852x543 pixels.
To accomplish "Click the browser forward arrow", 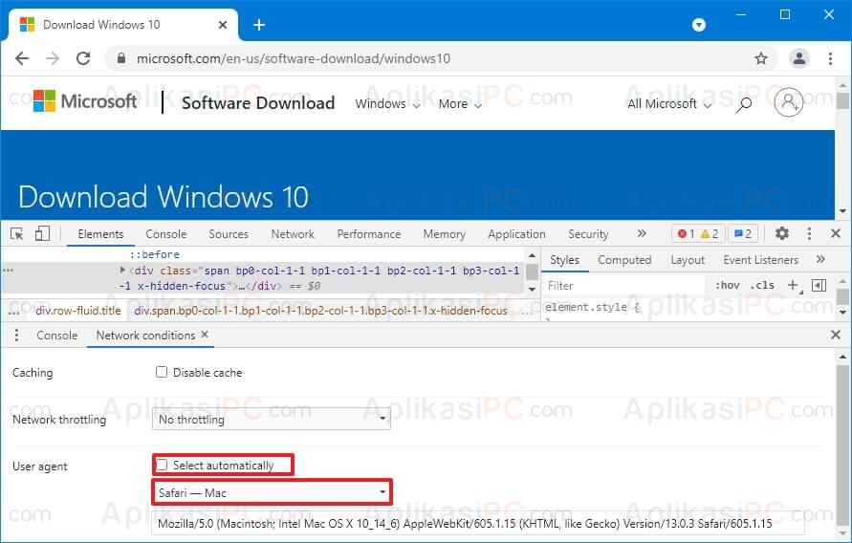I will point(53,58).
